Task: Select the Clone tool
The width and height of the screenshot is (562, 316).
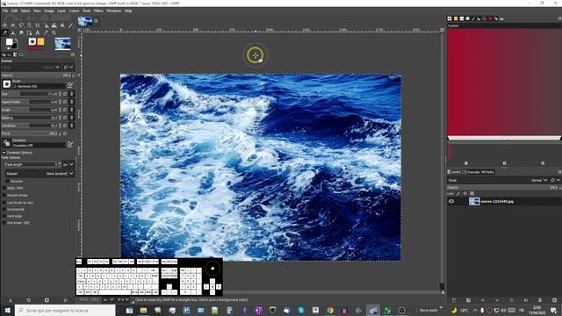Action: pyautogui.click(x=13, y=33)
